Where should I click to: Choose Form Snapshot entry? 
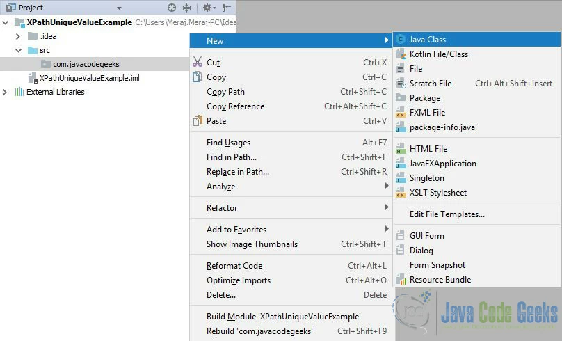pyautogui.click(x=476, y=265)
